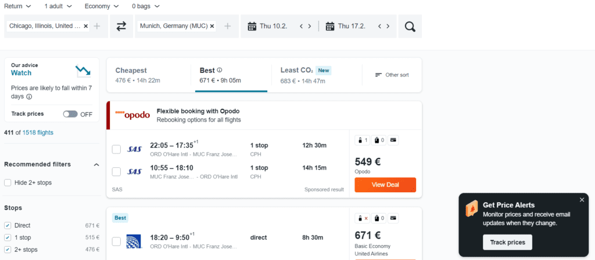Uncheck the Direct stops checkbox

pos(8,225)
